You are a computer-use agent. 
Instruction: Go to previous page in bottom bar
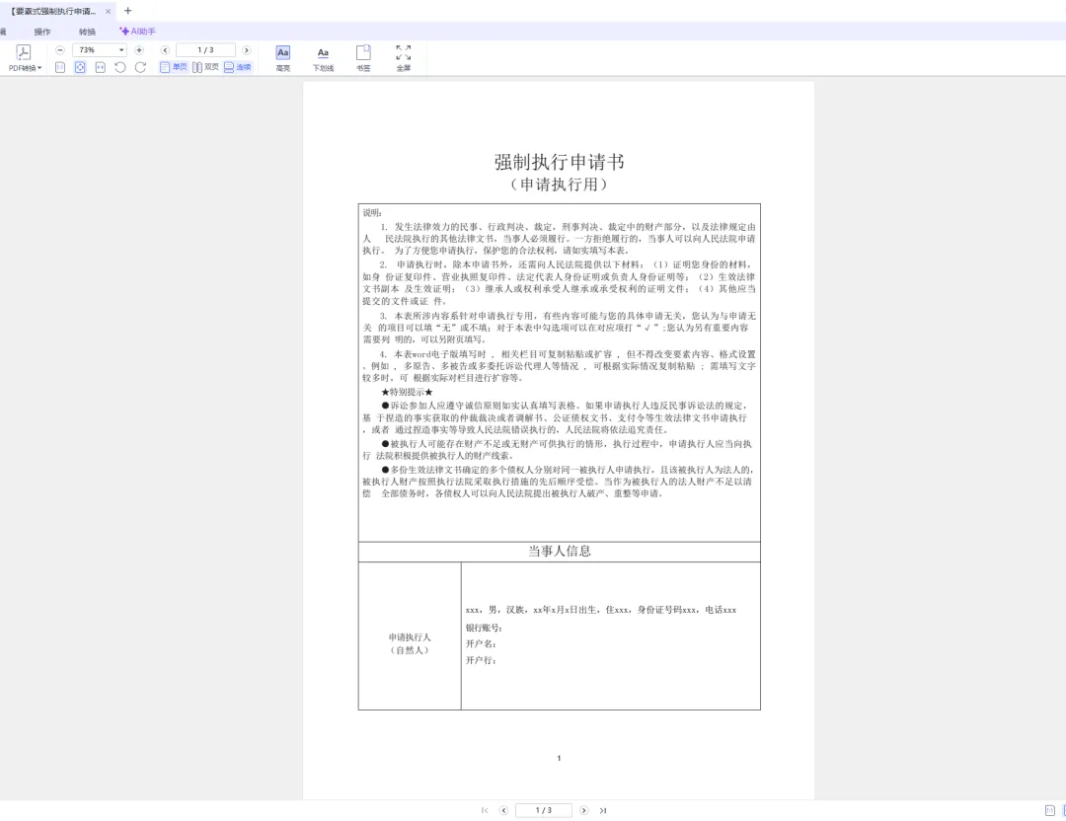pos(503,810)
